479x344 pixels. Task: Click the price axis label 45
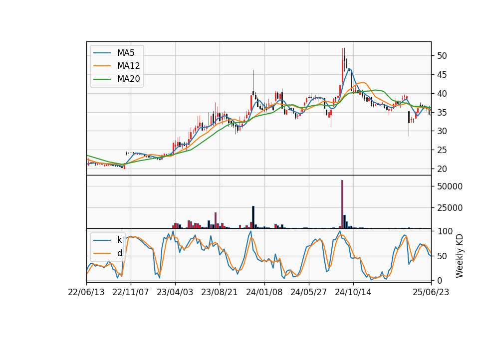[442, 75]
